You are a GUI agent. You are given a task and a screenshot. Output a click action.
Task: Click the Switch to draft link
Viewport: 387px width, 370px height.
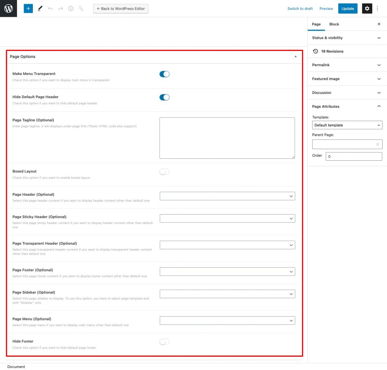coord(300,8)
